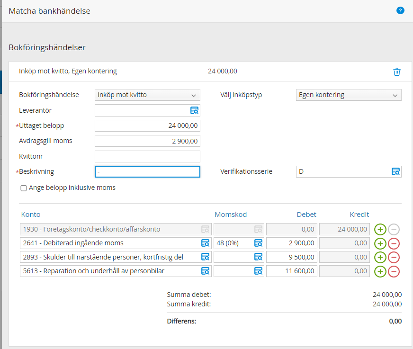Open the Bokföringshändelse dropdown
The image size is (413, 349).
147,95
